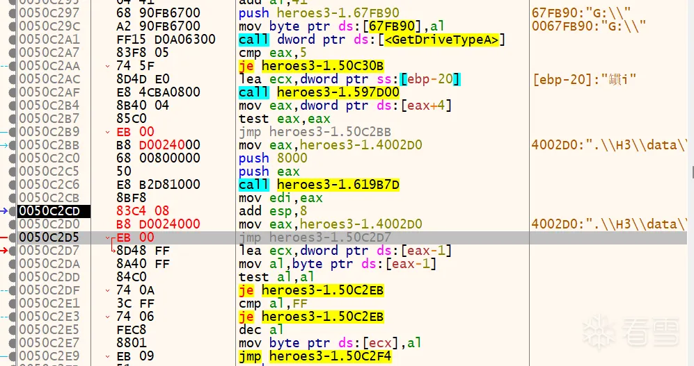
Task: Click red gutter arrow at address 0050C2D7
Action: [x=6, y=251]
